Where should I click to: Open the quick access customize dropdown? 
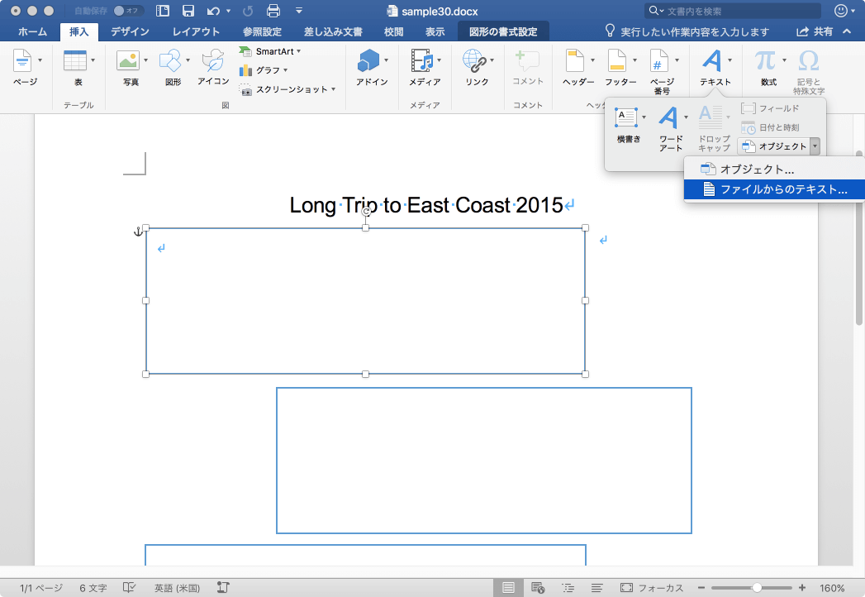pos(299,11)
